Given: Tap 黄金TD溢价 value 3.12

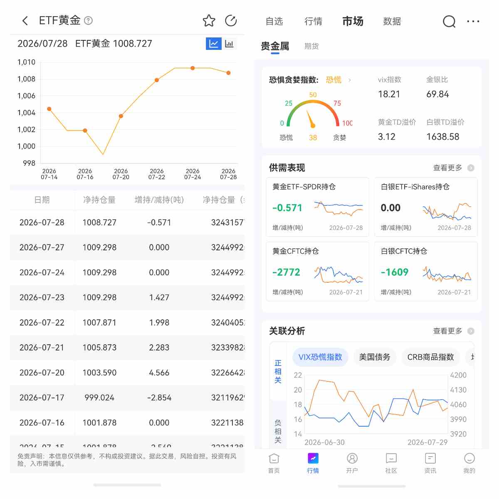Looking at the screenshot, I should coord(386,137).
